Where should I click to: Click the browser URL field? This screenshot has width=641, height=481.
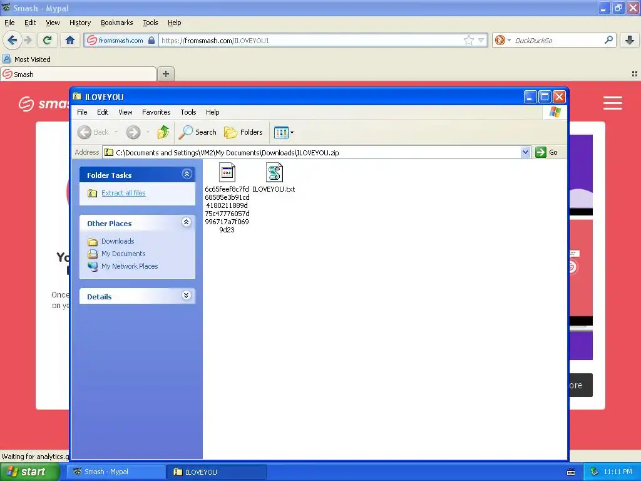click(310, 40)
